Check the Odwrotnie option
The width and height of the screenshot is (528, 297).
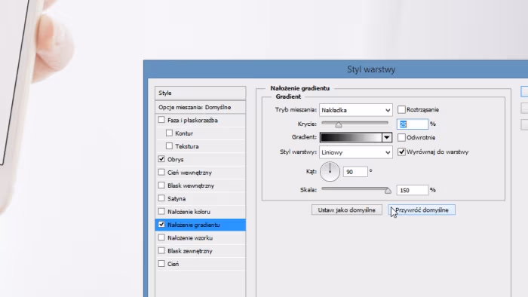(401, 137)
